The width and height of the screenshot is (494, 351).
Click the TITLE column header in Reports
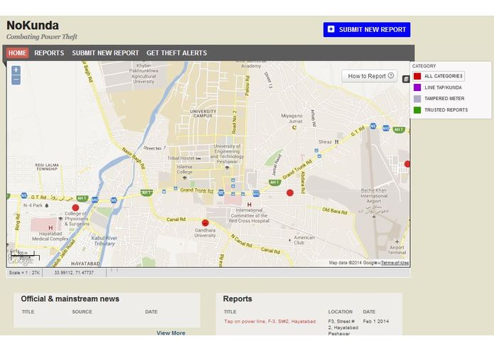click(x=230, y=312)
